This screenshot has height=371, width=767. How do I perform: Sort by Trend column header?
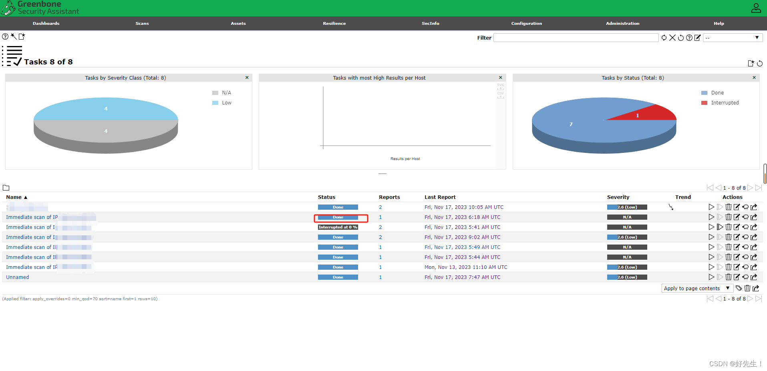pyautogui.click(x=683, y=197)
